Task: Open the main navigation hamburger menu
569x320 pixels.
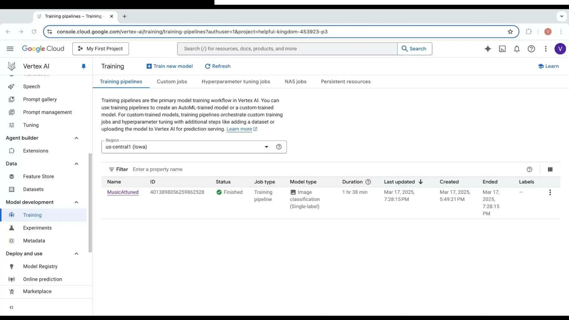Action: coord(10,49)
